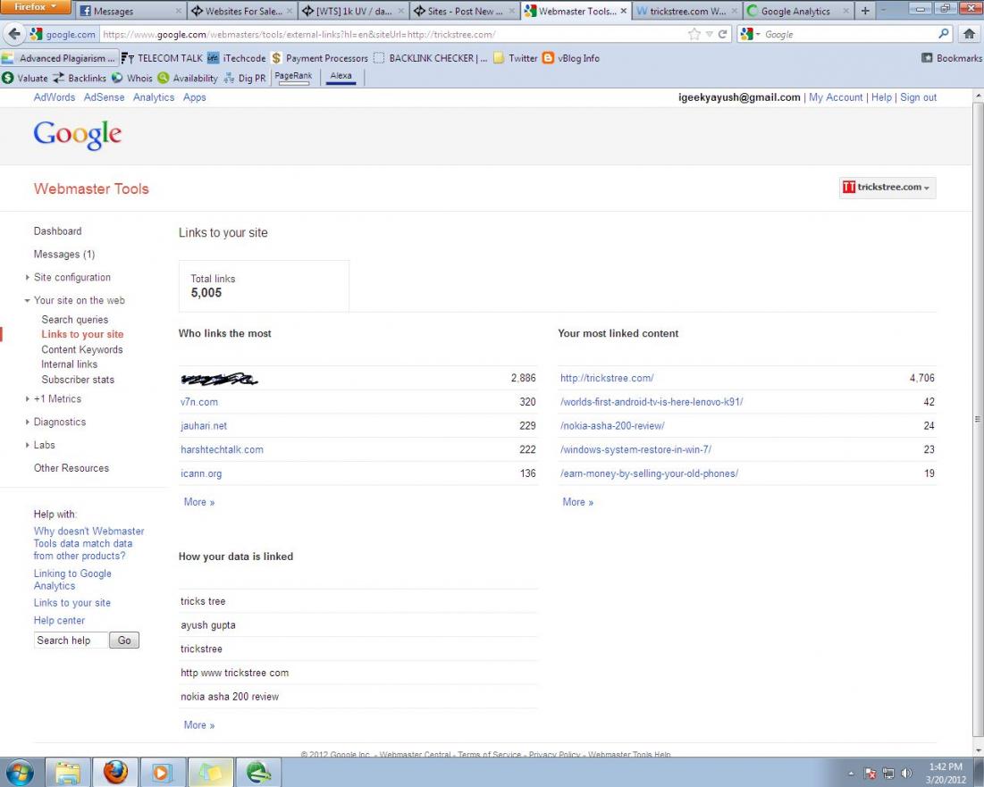This screenshot has height=787, width=984.
Task: Switch to the Websites For Sale tab
Action: pos(242,11)
